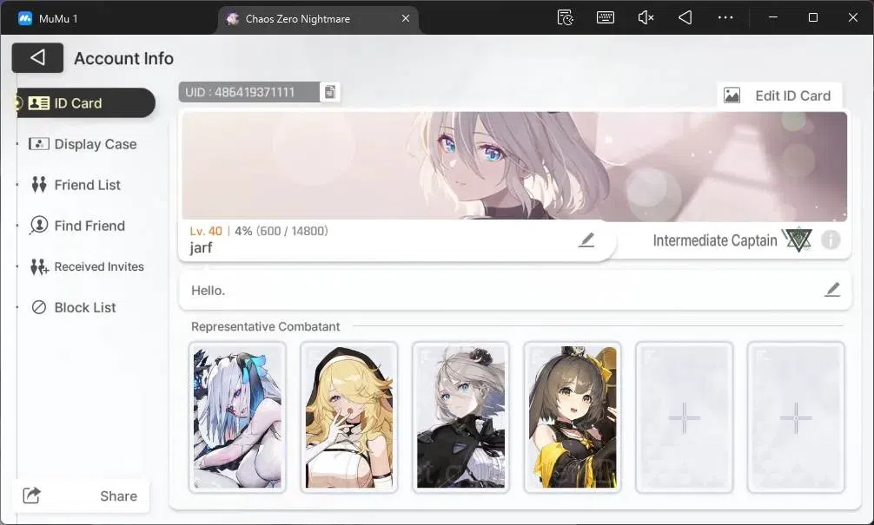Open Friend List in sidebar

(x=76, y=185)
